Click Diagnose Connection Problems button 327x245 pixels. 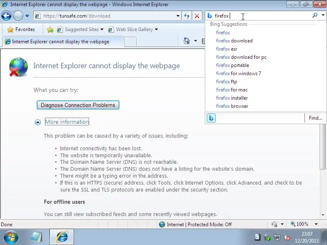coord(78,105)
